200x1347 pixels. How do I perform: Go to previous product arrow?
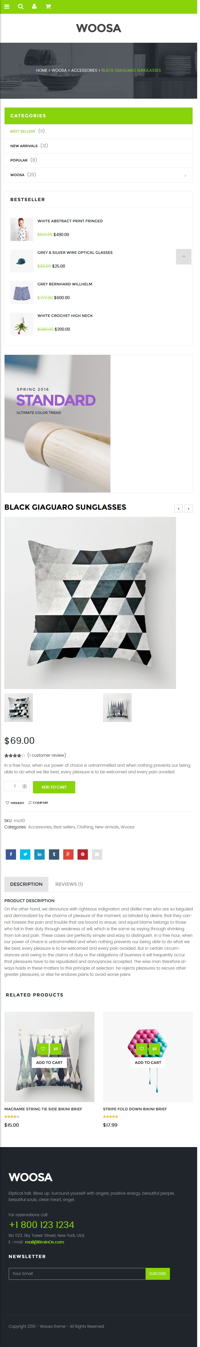coord(179,508)
